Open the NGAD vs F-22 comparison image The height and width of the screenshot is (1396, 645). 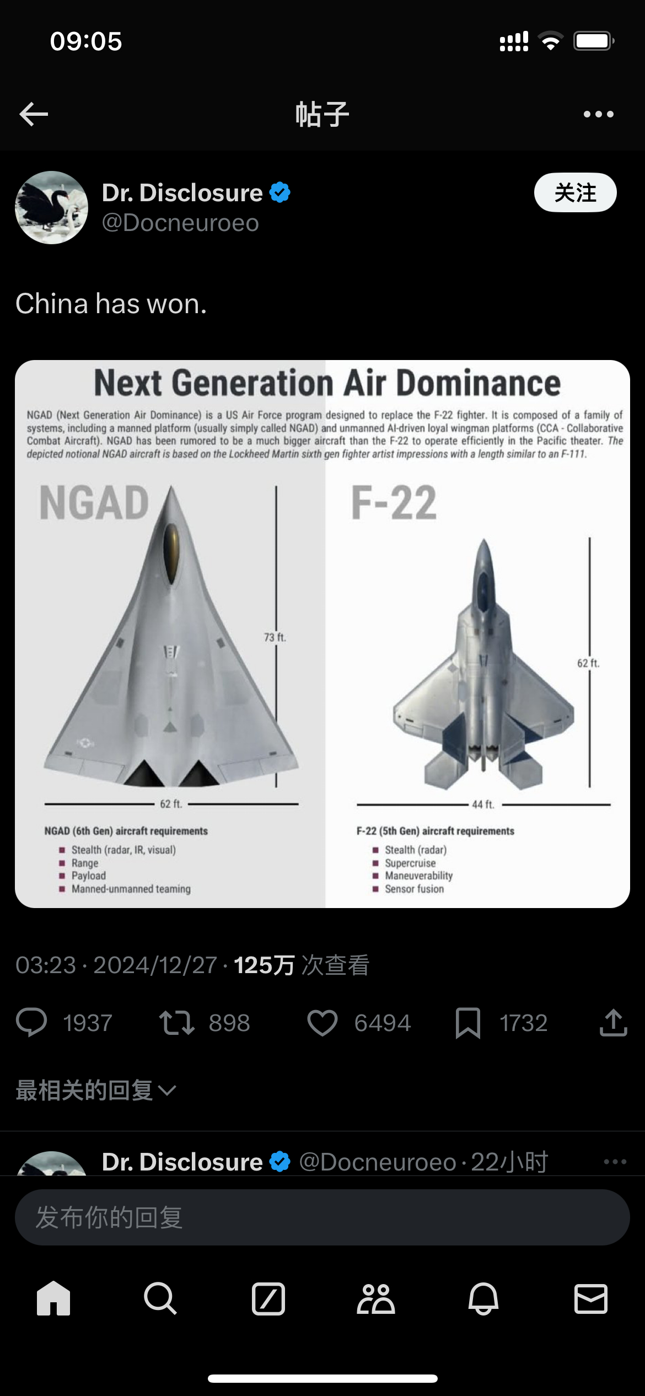[x=322, y=634]
